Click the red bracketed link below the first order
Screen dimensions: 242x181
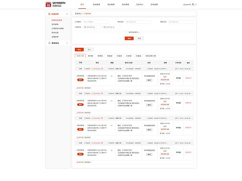80,88
